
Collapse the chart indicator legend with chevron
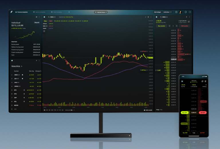pyautogui.click(x=44, y=31)
